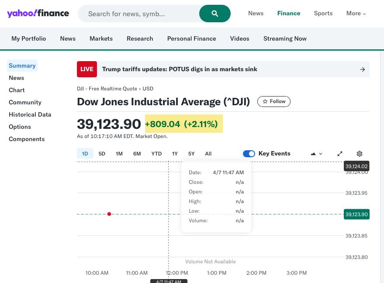
Task: Click the Dow Jones Industrial Average heading
Action: coord(163,102)
